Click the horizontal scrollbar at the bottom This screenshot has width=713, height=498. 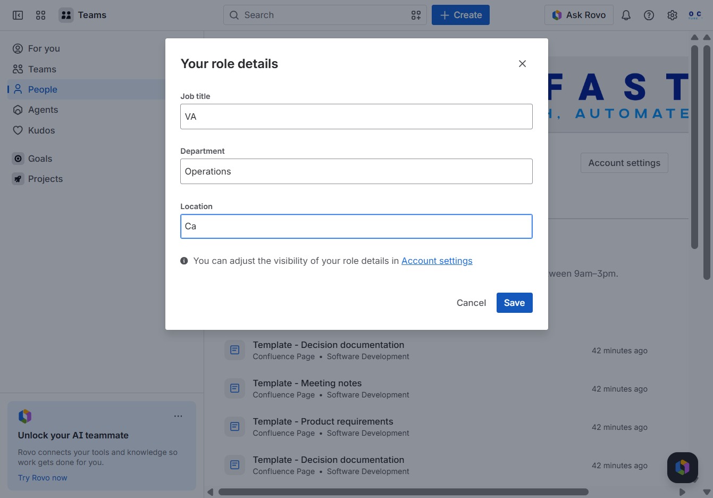click(403, 492)
